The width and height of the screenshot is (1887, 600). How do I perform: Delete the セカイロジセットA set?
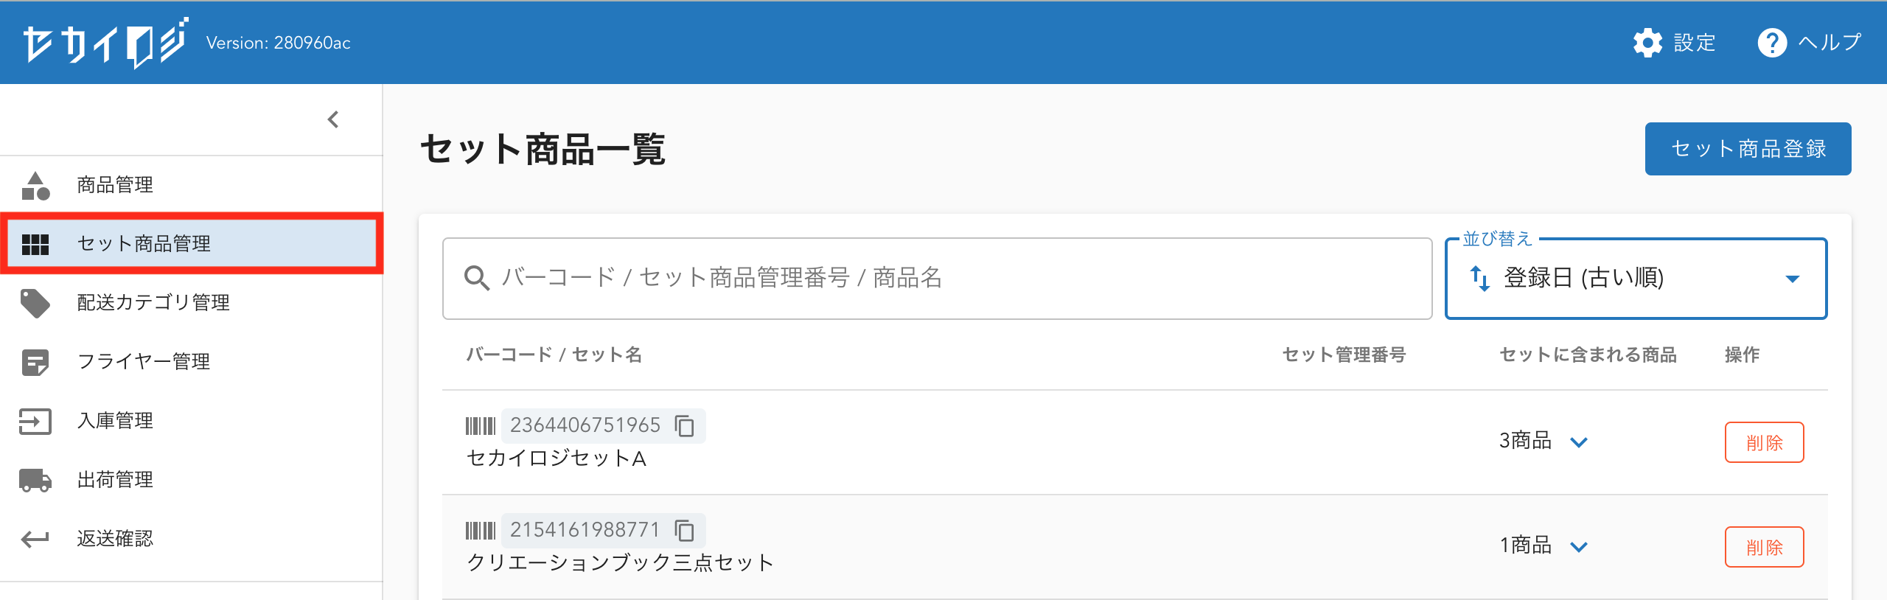[1763, 442]
